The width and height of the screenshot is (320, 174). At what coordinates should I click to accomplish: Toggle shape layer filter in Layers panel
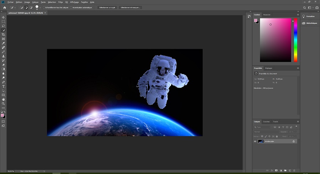tap(287, 127)
